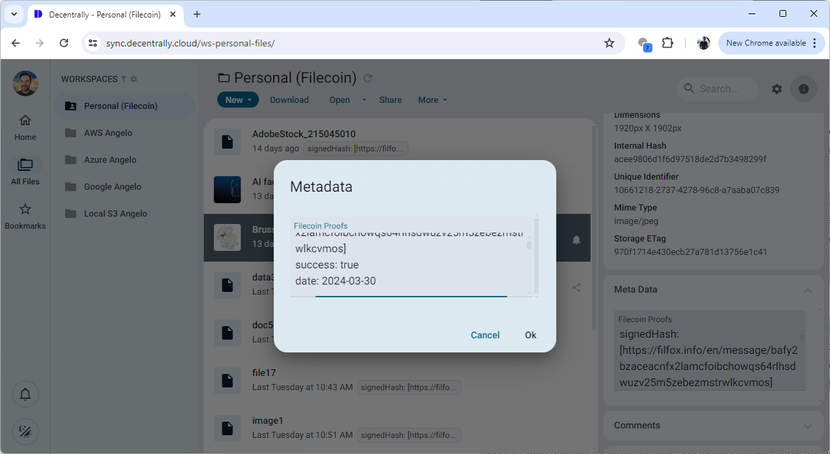Open the settings gear near search
The width and height of the screenshot is (830, 454).
[777, 89]
